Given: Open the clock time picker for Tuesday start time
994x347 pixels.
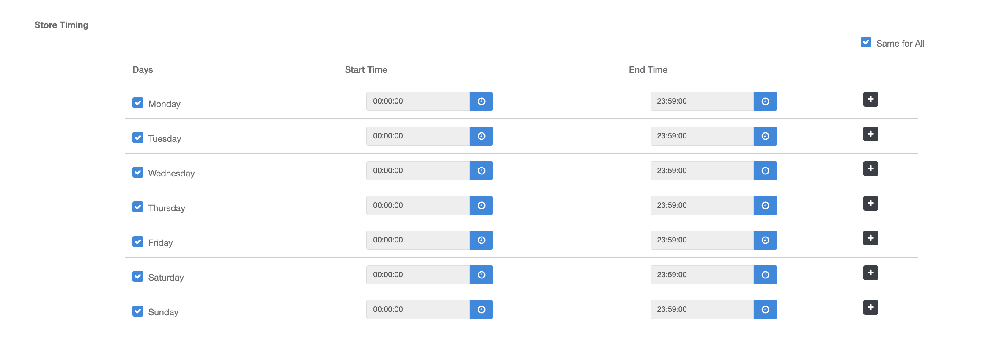Looking at the screenshot, I should [481, 136].
